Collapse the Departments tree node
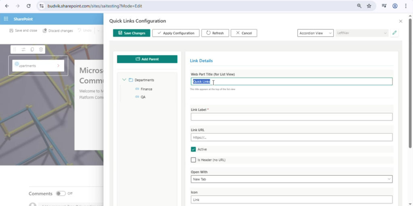The height and width of the screenshot is (206, 413). click(x=124, y=80)
